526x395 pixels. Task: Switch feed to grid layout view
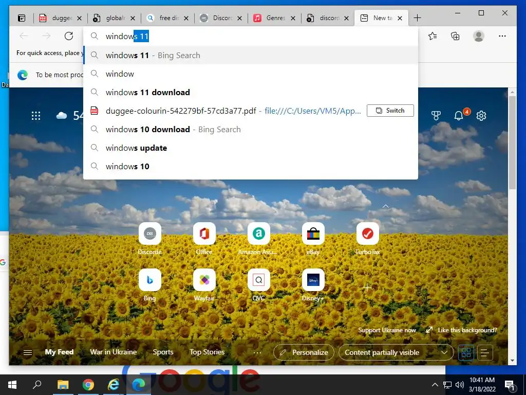click(x=466, y=353)
